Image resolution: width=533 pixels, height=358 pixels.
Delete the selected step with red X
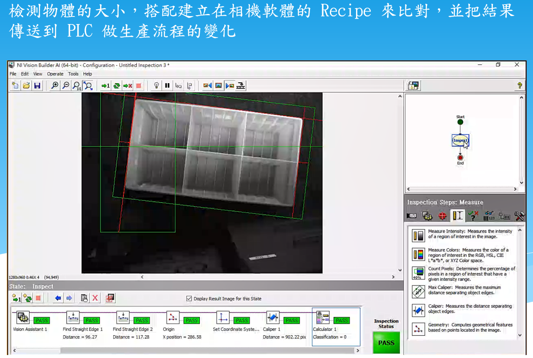(95, 298)
